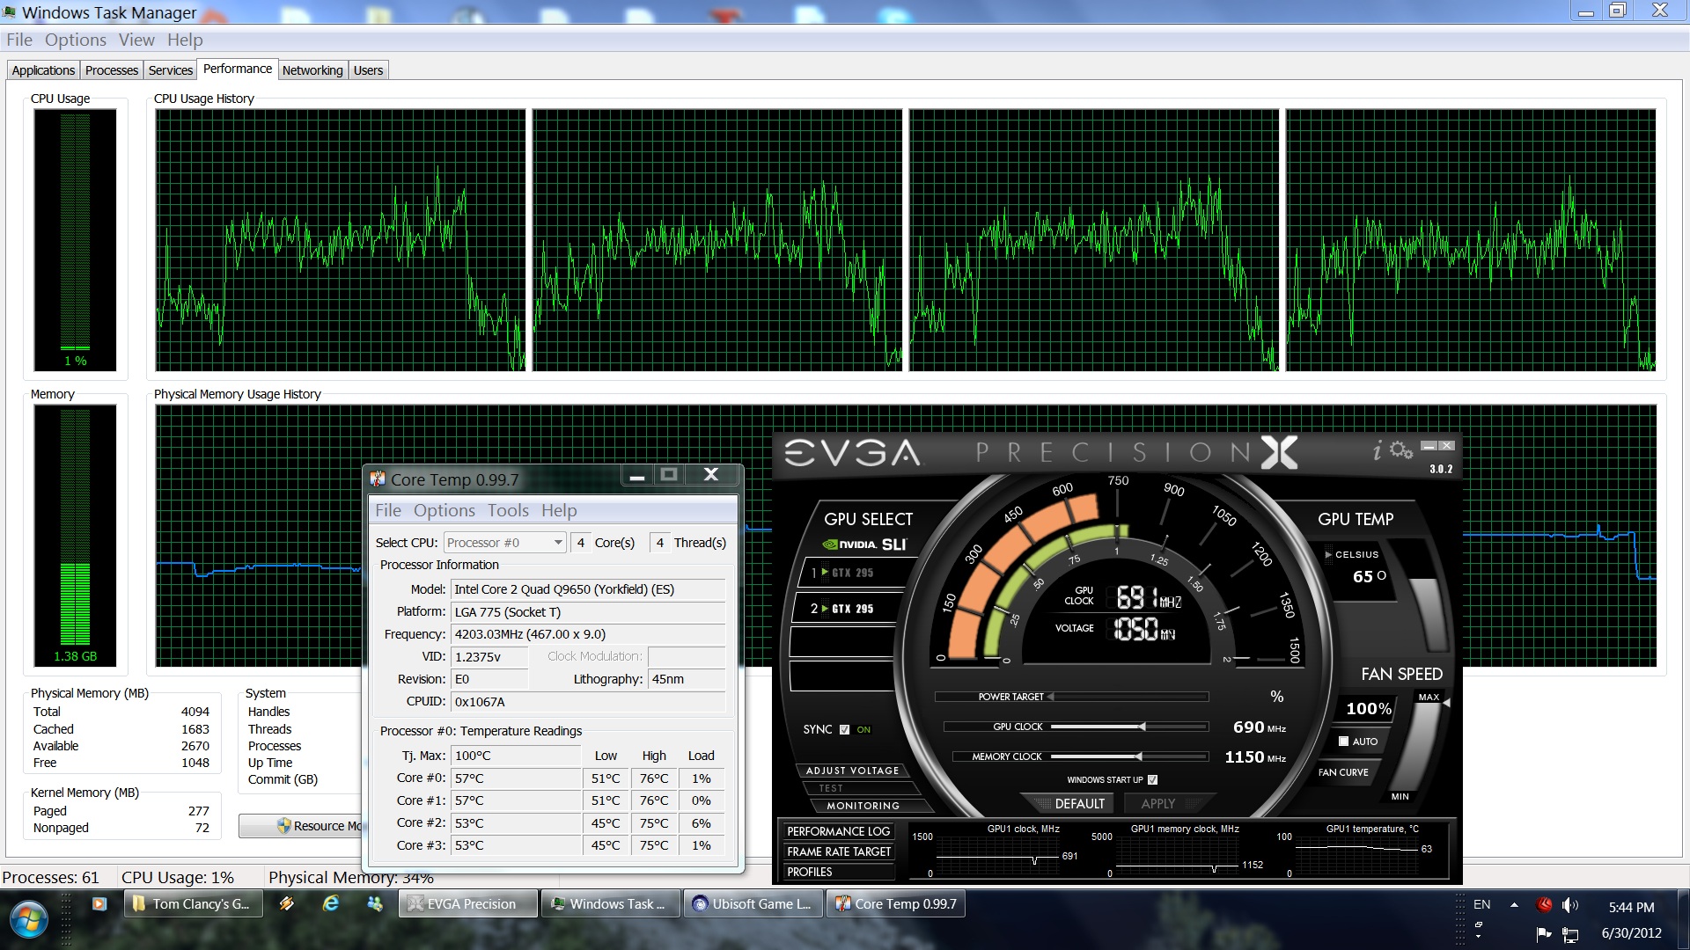Enable the fan AUTO checkbox
The width and height of the screenshot is (1690, 950).
[x=1343, y=742]
